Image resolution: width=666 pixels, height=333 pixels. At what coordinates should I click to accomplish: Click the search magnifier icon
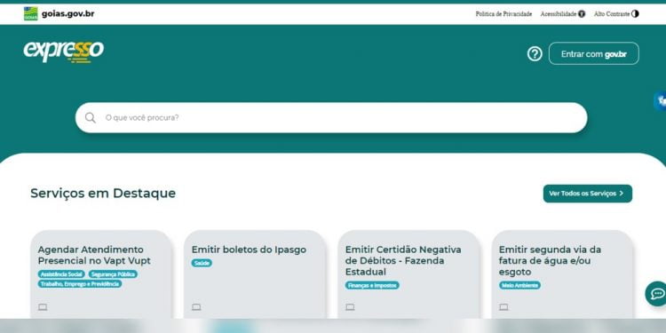(x=90, y=117)
